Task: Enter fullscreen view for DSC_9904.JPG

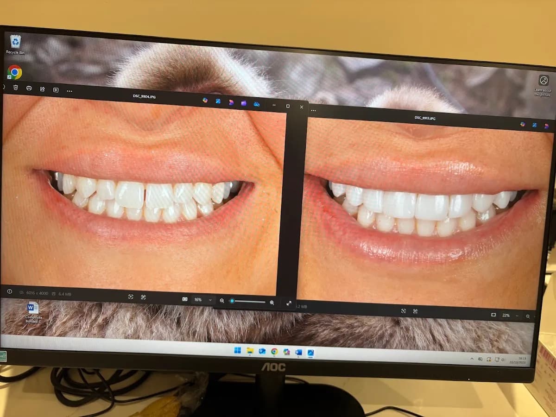Action: [x=289, y=303]
